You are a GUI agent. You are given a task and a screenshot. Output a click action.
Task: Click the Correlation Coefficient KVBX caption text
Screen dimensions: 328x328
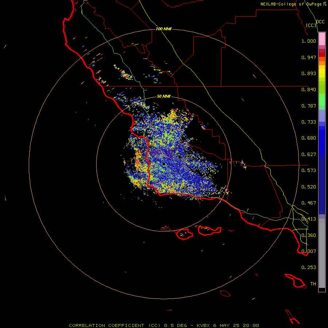(164, 325)
